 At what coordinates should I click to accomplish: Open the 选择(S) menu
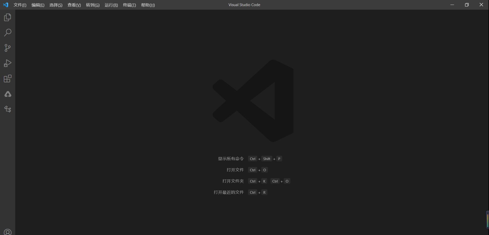tap(56, 5)
